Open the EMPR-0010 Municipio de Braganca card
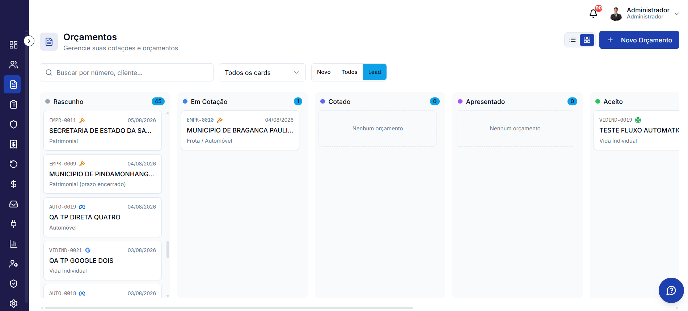The image size is (688, 311). coord(240,130)
